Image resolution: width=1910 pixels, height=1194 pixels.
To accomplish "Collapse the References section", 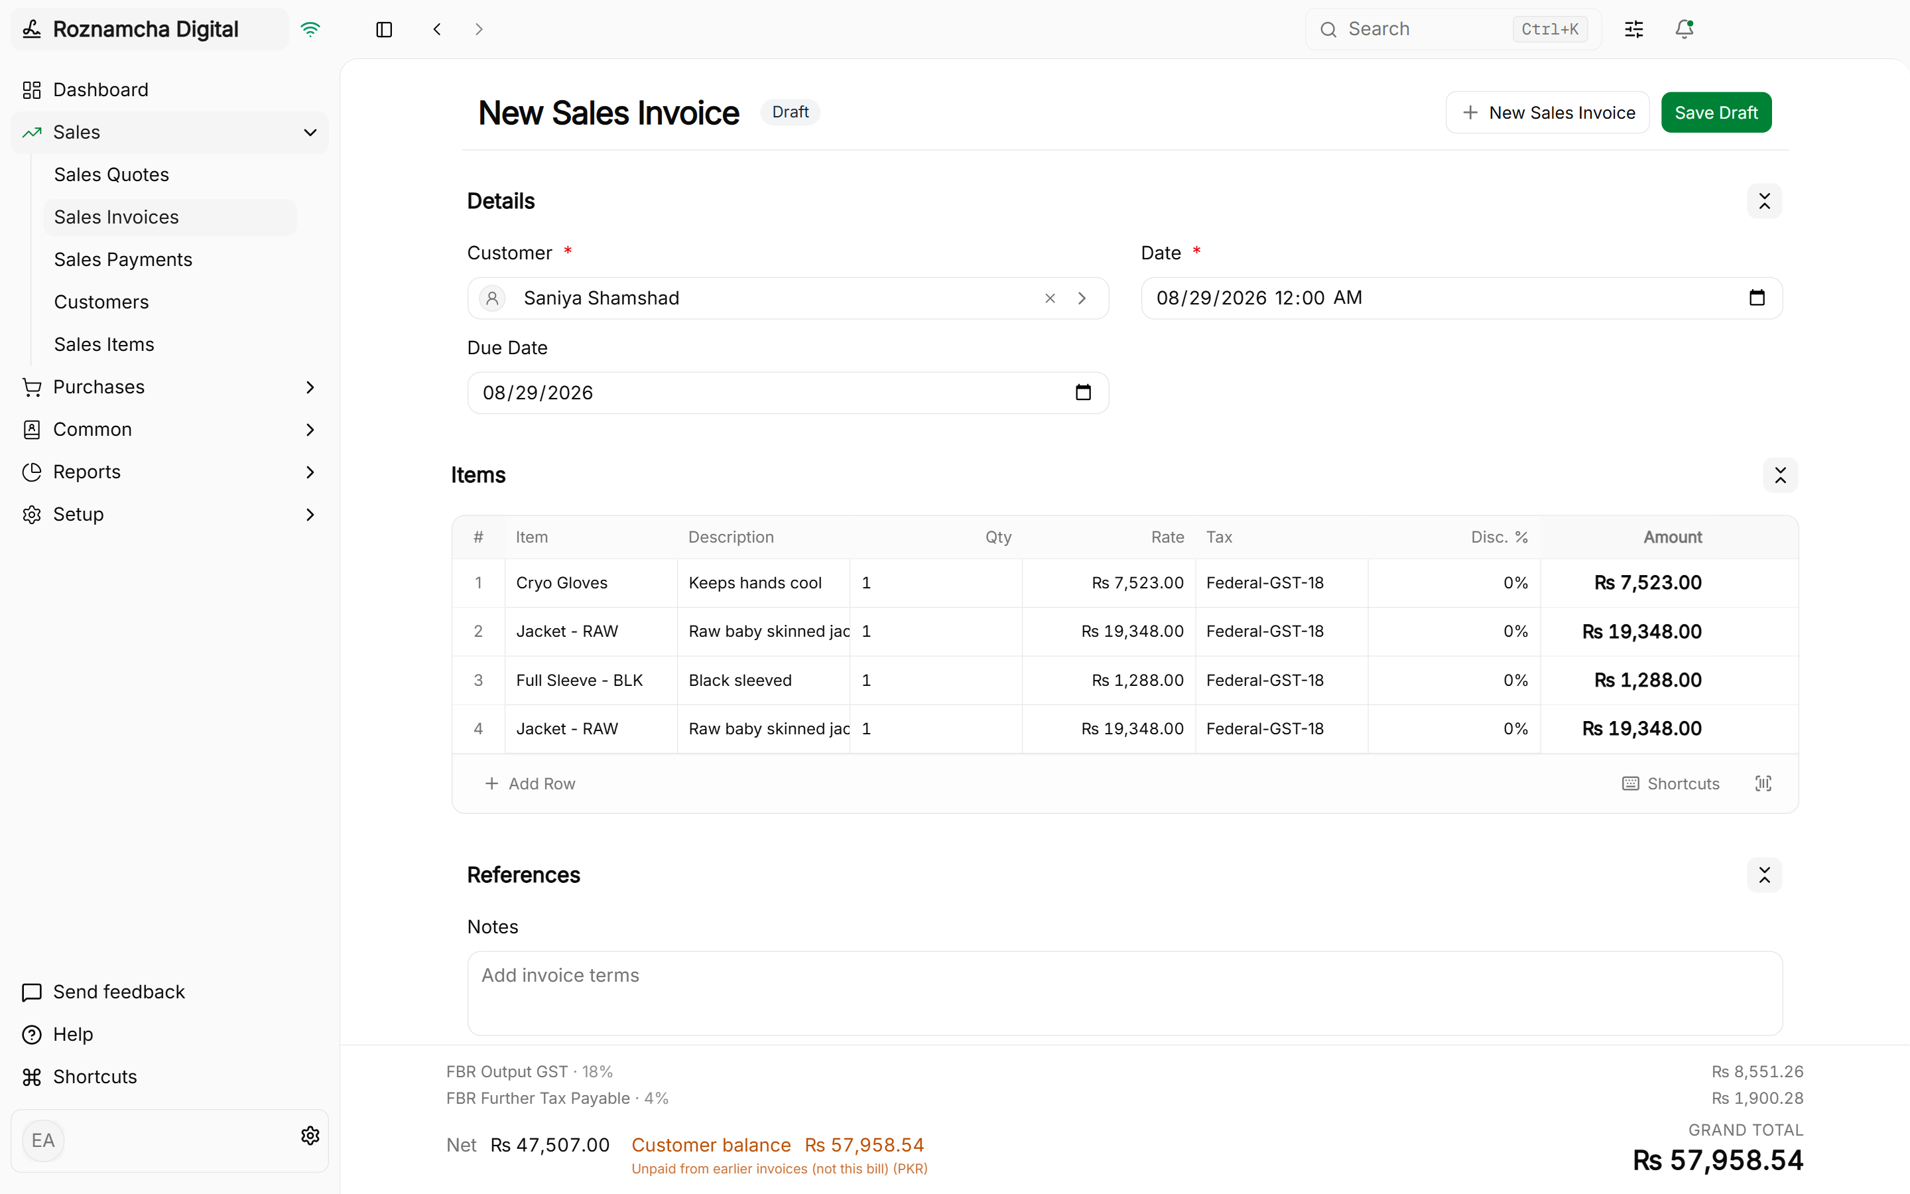I will [1764, 875].
